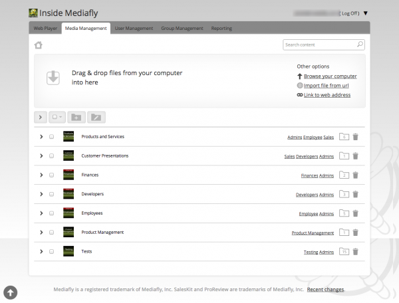
Task: Click the Employees folder name
Action: (x=92, y=213)
